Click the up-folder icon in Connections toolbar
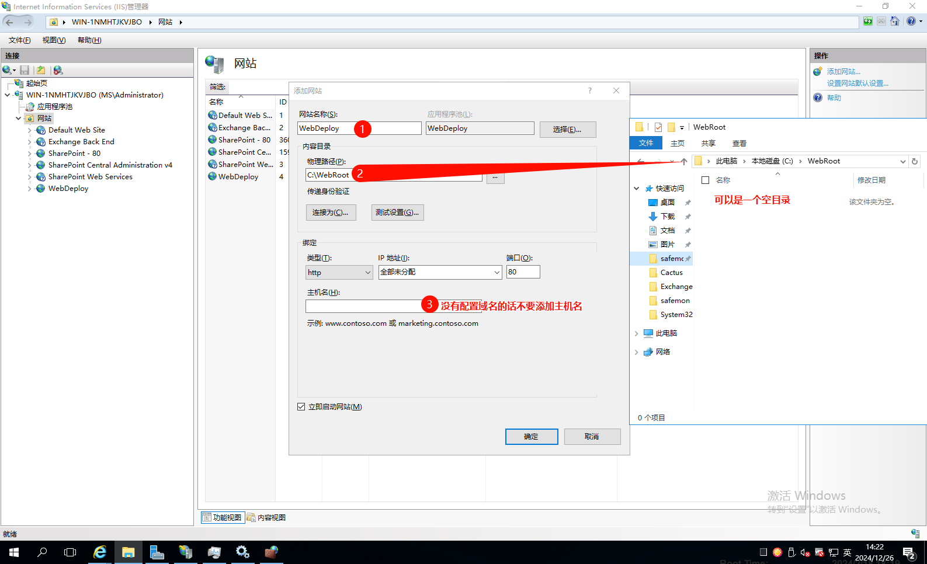Image resolution: width=927 pixels, height=564 pixels. click(x=41, y=70)
